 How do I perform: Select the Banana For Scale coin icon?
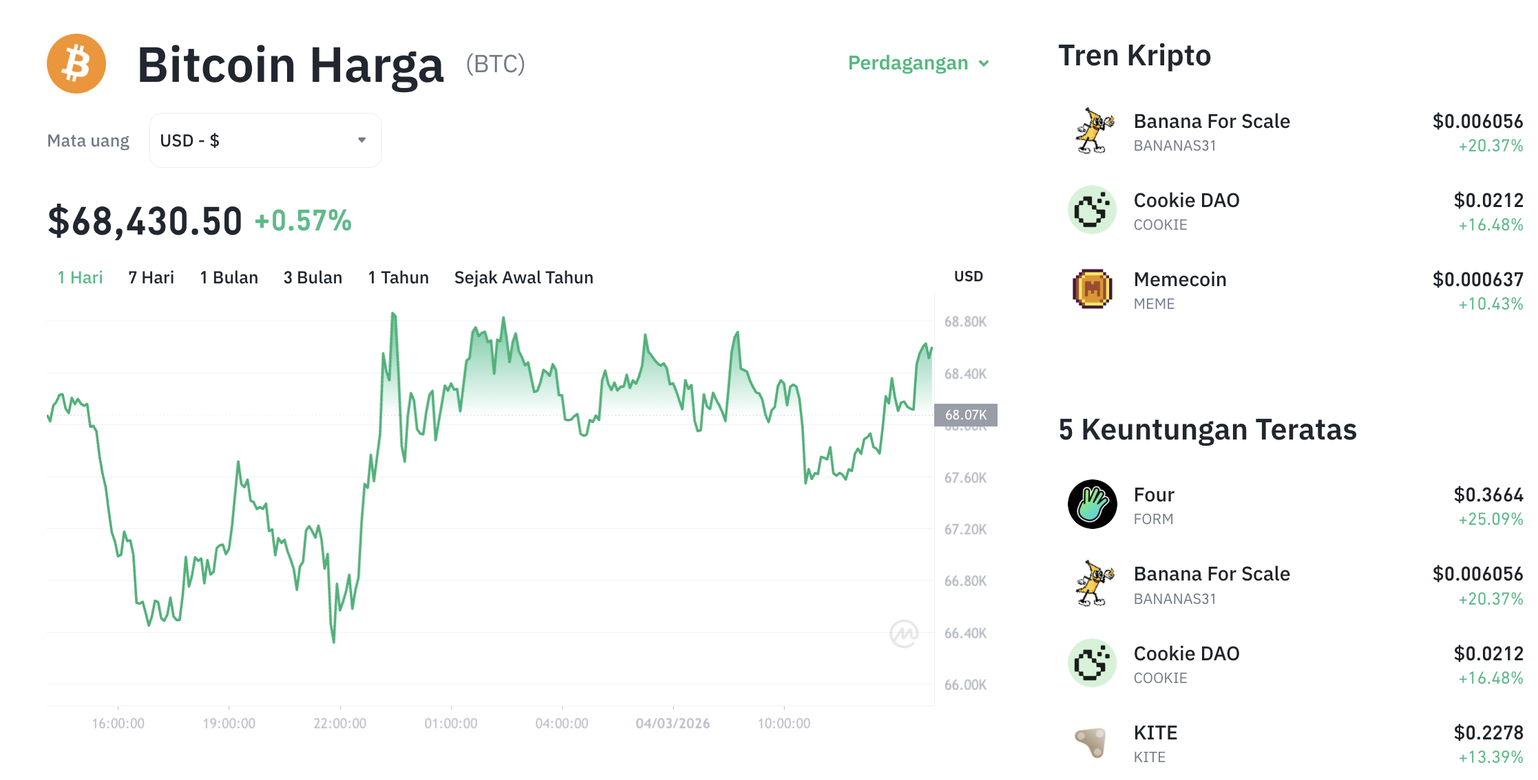click(1092, 131)
